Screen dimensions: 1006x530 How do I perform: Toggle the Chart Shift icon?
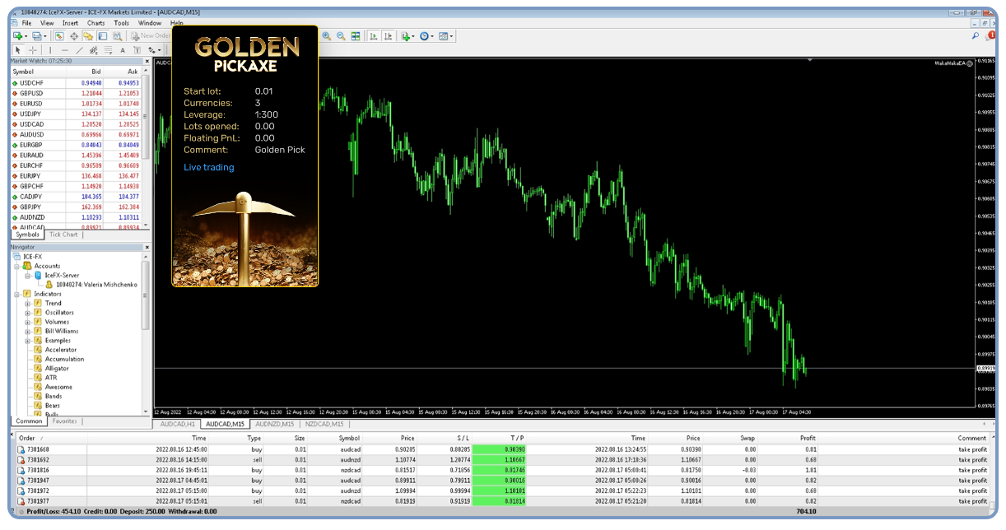(x=388, y=36)
